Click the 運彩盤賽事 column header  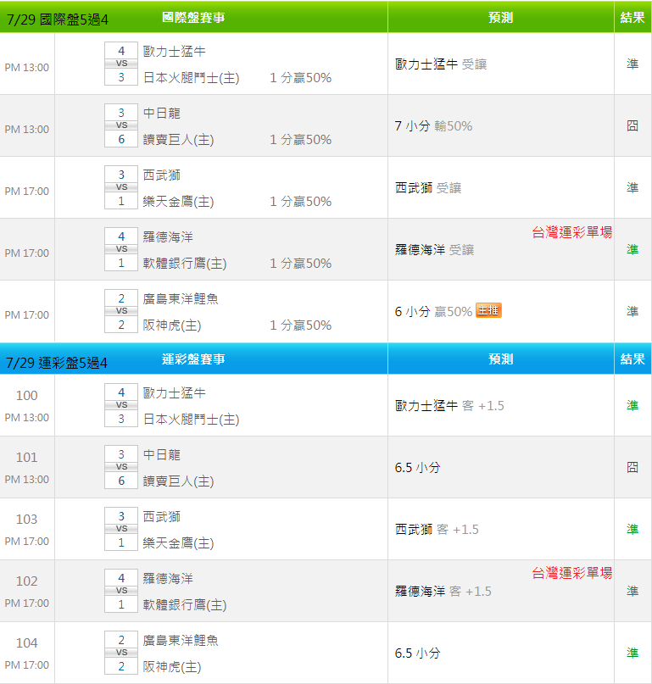coord(193,359)
